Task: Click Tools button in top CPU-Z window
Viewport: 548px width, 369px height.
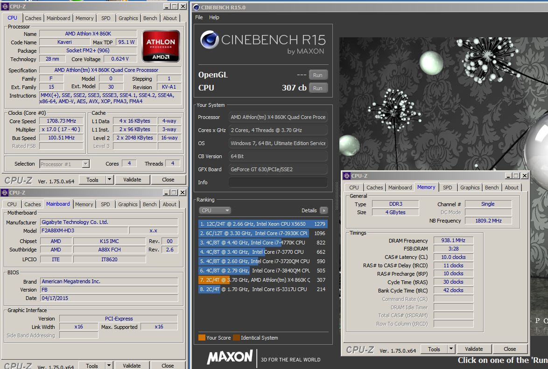Action: tap(92, 180)
